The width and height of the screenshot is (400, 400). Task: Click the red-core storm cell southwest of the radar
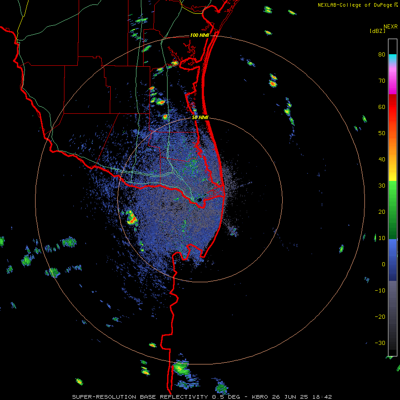click(x=132, y=218)
